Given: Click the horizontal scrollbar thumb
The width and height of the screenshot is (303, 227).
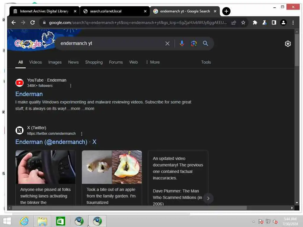Looking at the screenshot, I should pyautogui.click(x=129, y=208).
